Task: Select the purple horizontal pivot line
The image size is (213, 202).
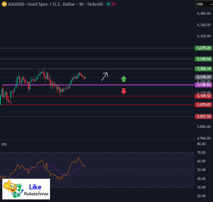Action: pyautogui.click(x=99, y=85)
